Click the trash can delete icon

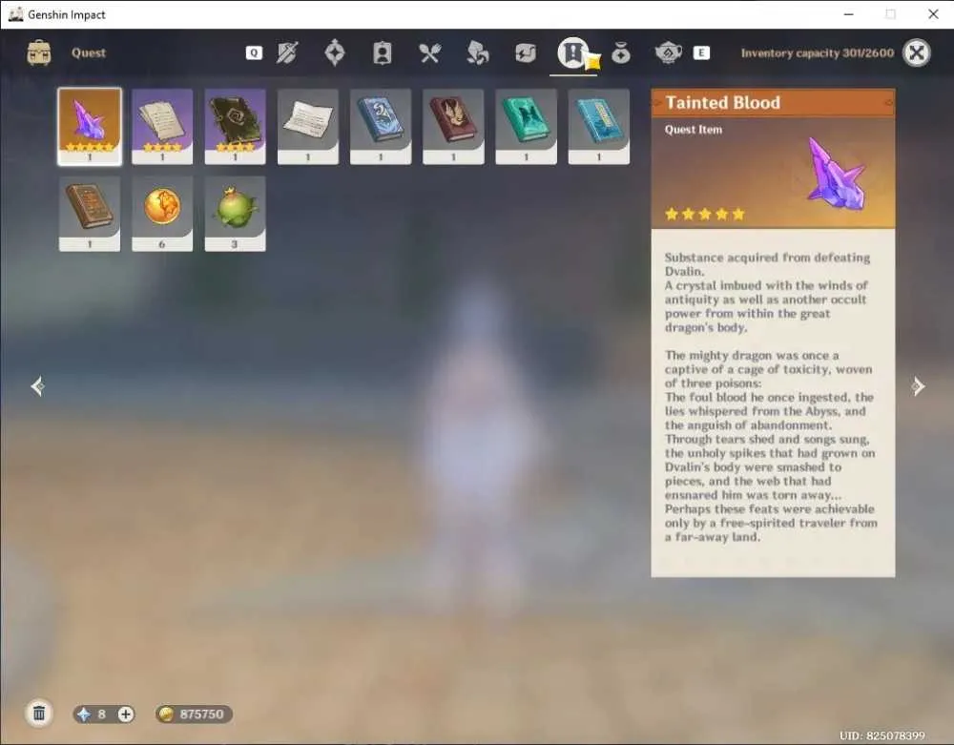click(39, 714)
